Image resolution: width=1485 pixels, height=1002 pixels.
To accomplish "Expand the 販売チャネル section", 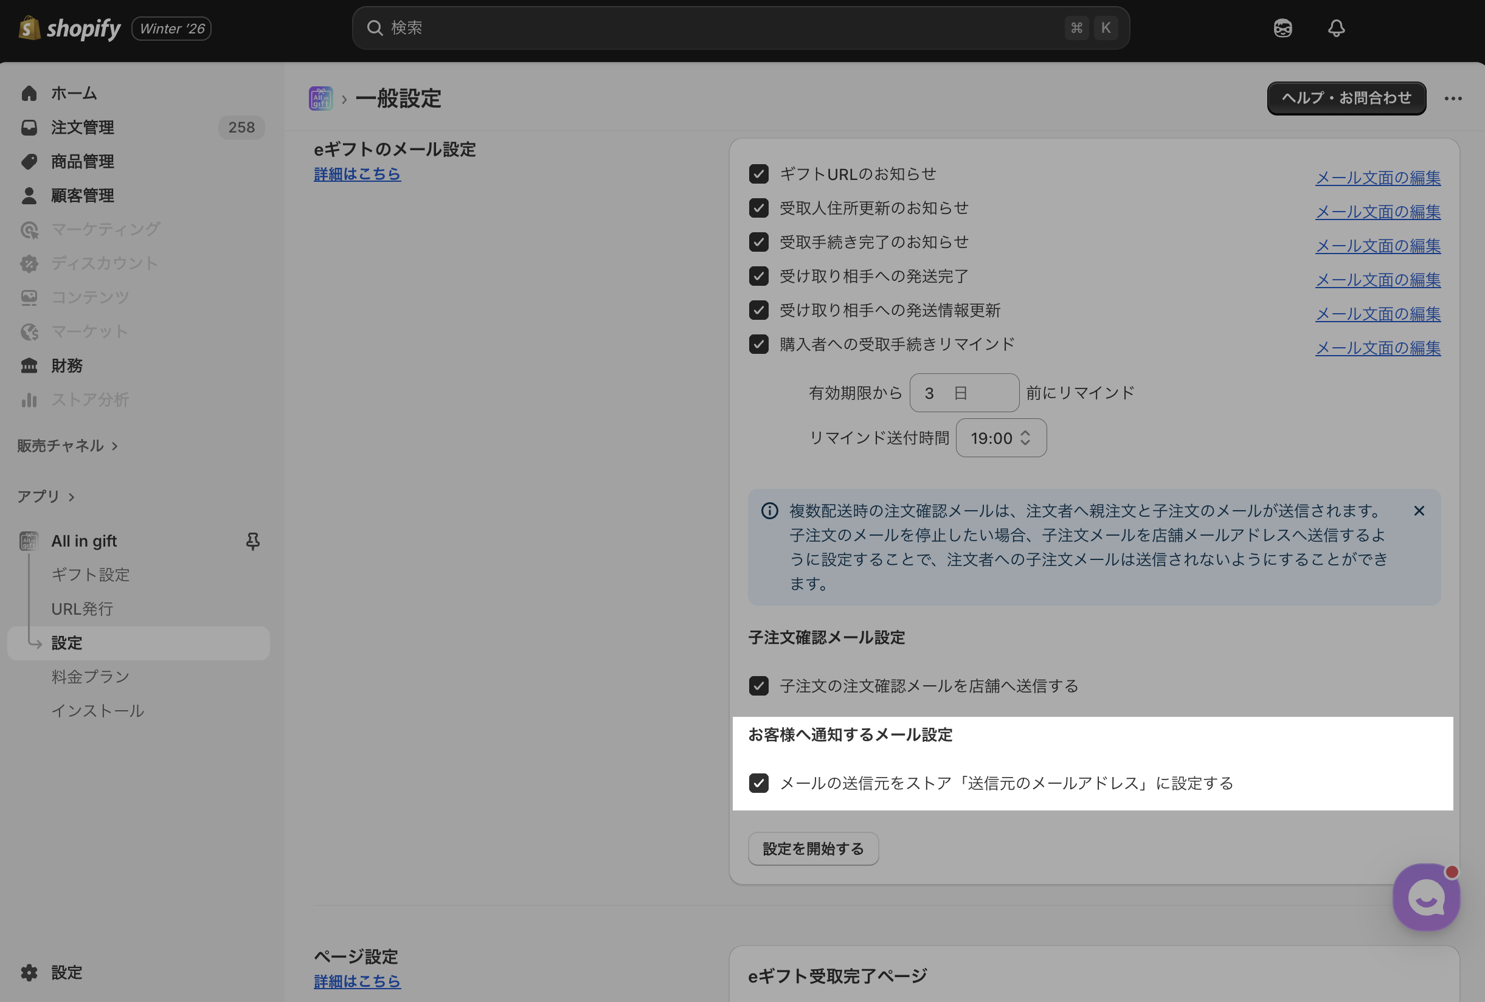I will [x=67, y=446].
